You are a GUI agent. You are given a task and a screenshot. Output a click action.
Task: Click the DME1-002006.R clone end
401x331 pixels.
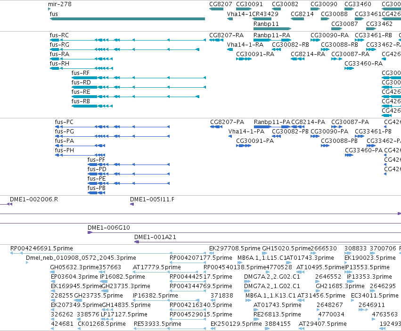[x=9, y=204]
